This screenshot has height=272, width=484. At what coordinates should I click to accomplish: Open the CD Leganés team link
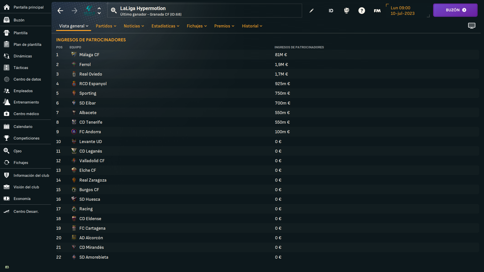[91, 151]
